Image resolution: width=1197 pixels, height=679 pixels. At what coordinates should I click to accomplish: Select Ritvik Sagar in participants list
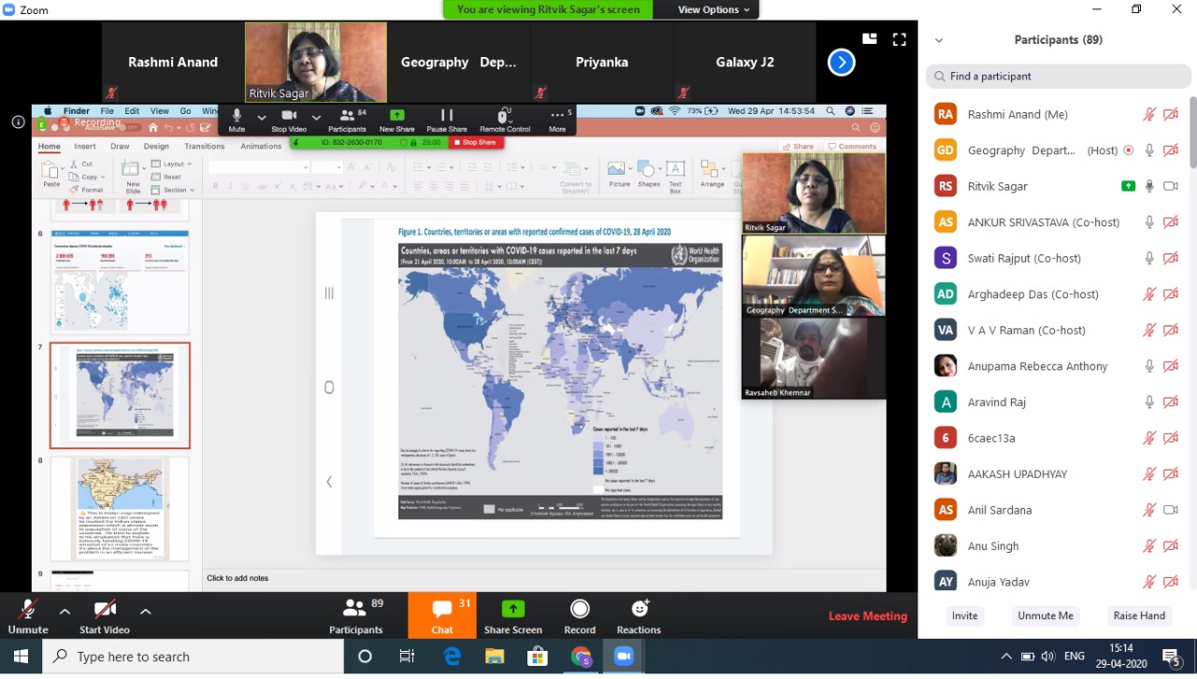click(997, 186)
